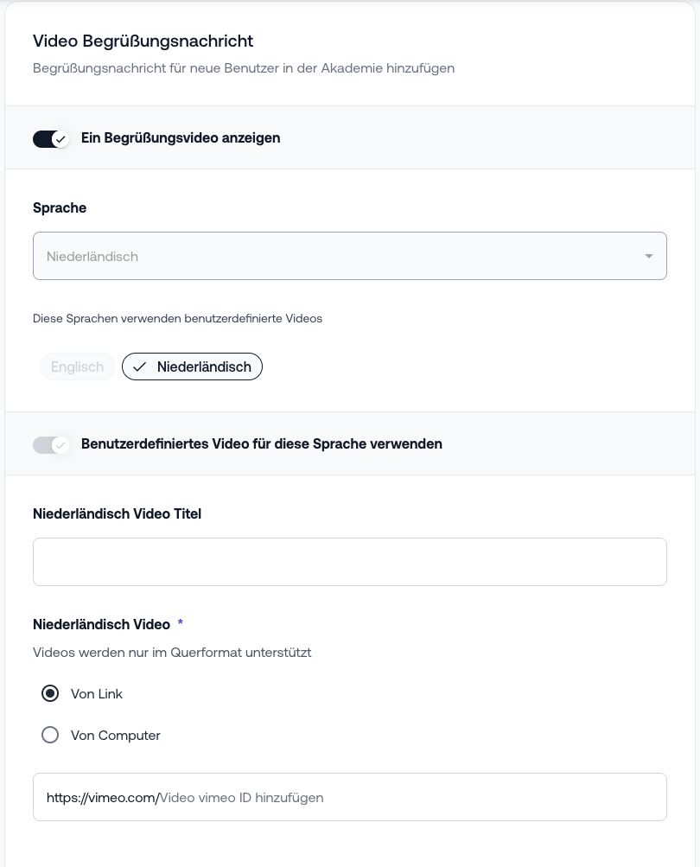
Task: Click the Sprache dropdown caret arrow
Action: [x=648, y=257]
